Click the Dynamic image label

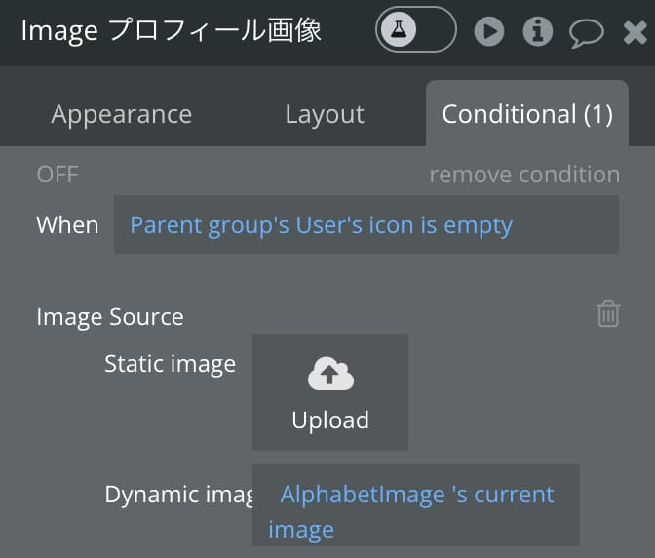[x=178, y=495]
